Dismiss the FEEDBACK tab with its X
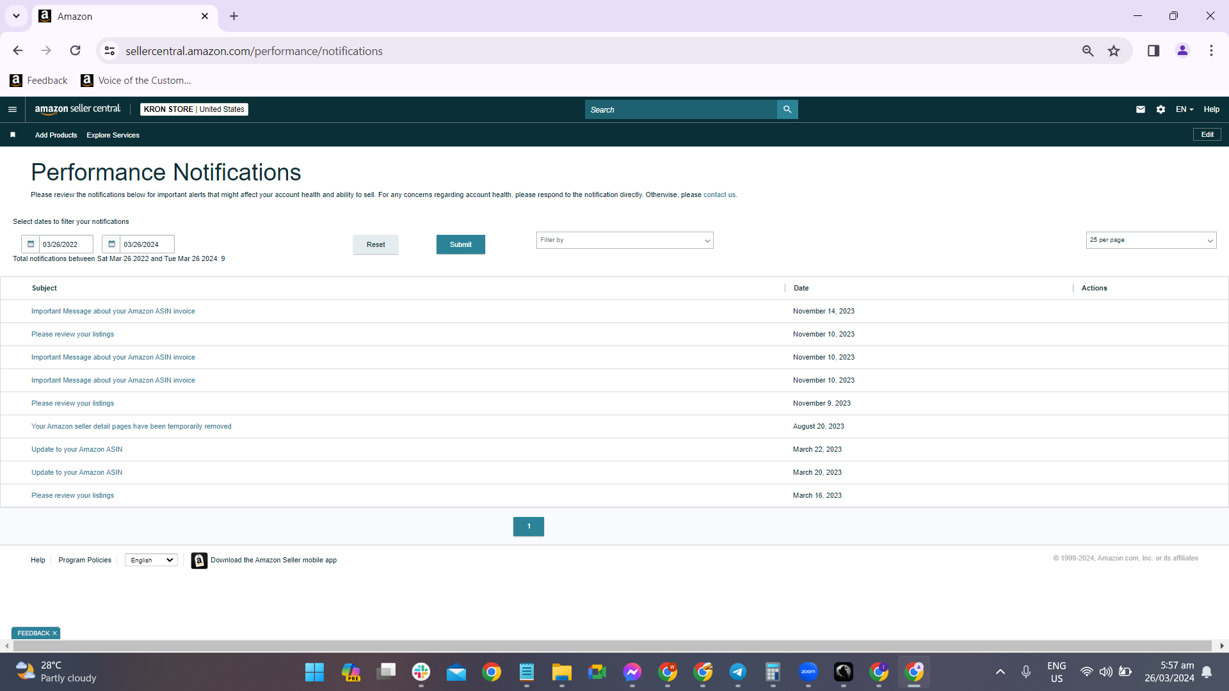Viewport: 1229px width, 691px height. tap(54, 633)
